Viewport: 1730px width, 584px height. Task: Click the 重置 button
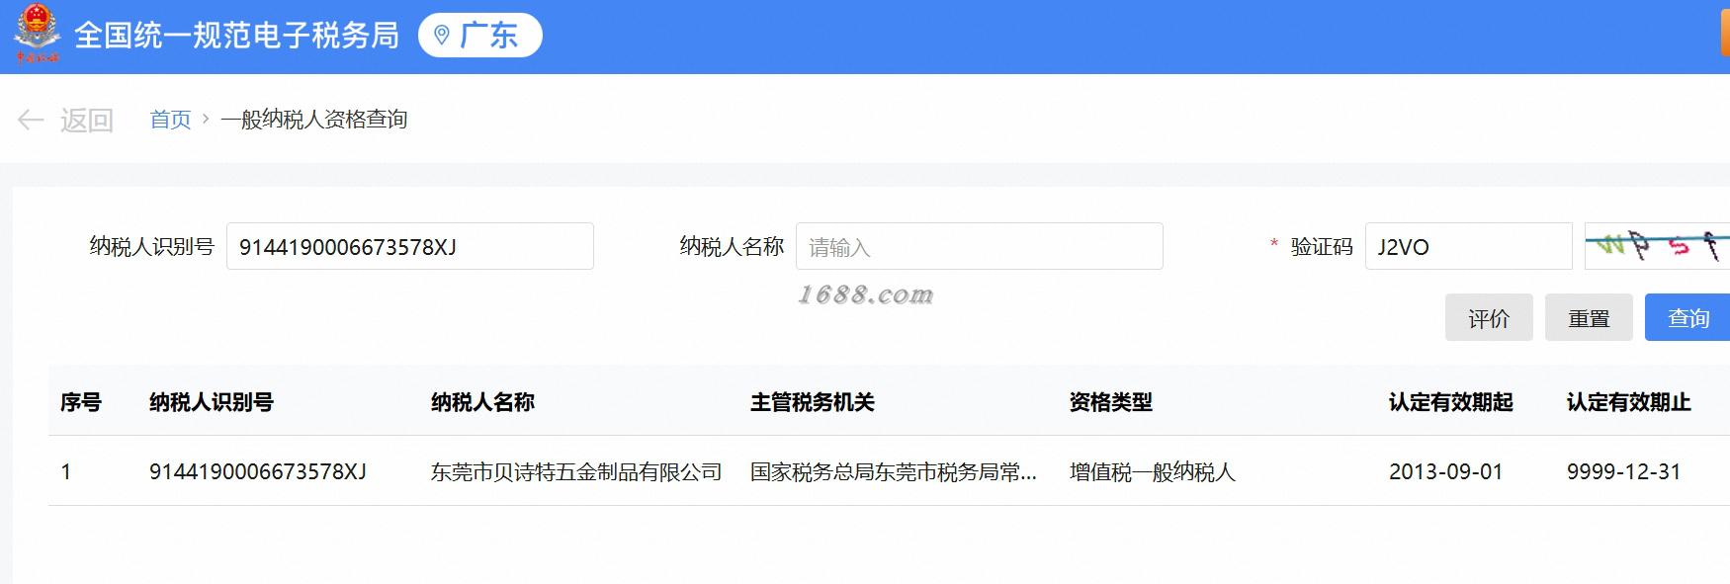point(1589,317)
